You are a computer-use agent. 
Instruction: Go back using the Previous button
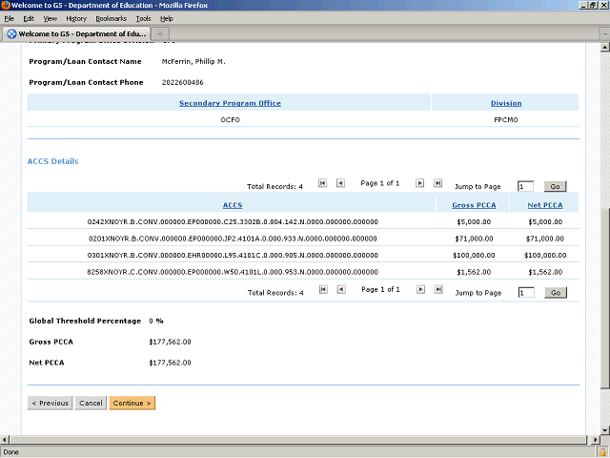(50, 403)
